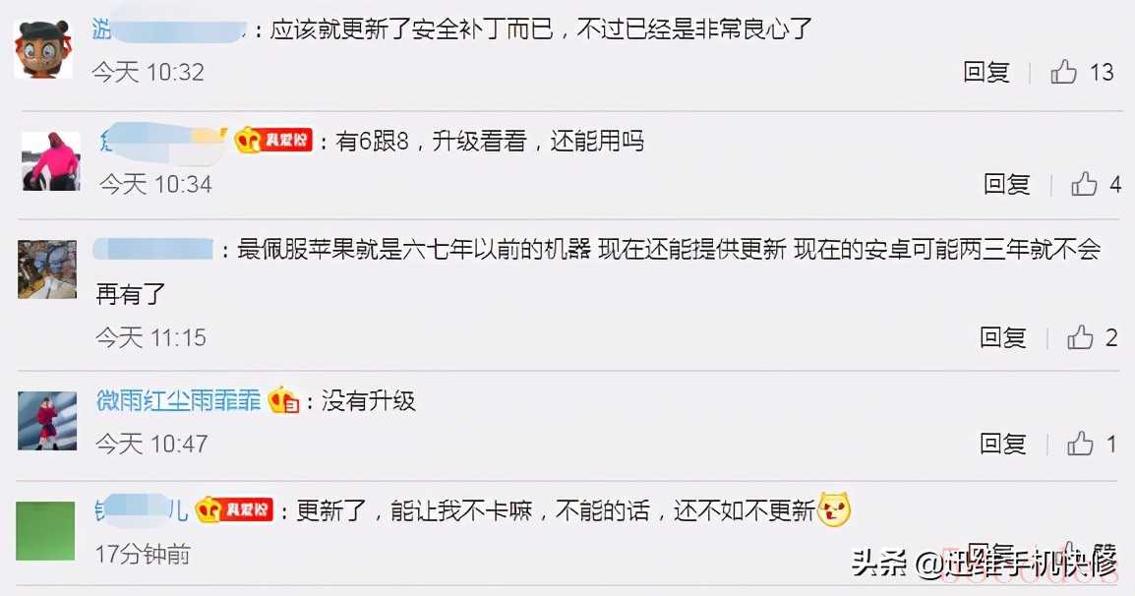Open the 微雨红尘雨霏霏 user profile
The height and width of the screenshot is (596, 1135).
(178, 400)
